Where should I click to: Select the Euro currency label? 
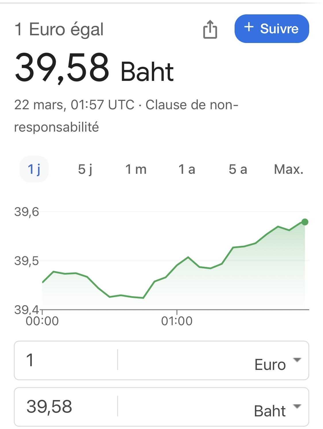270,364
